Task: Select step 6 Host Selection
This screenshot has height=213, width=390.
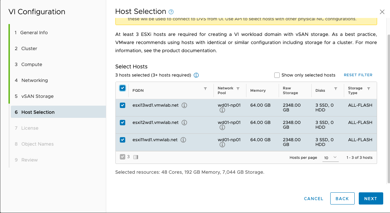Action: 58,112
